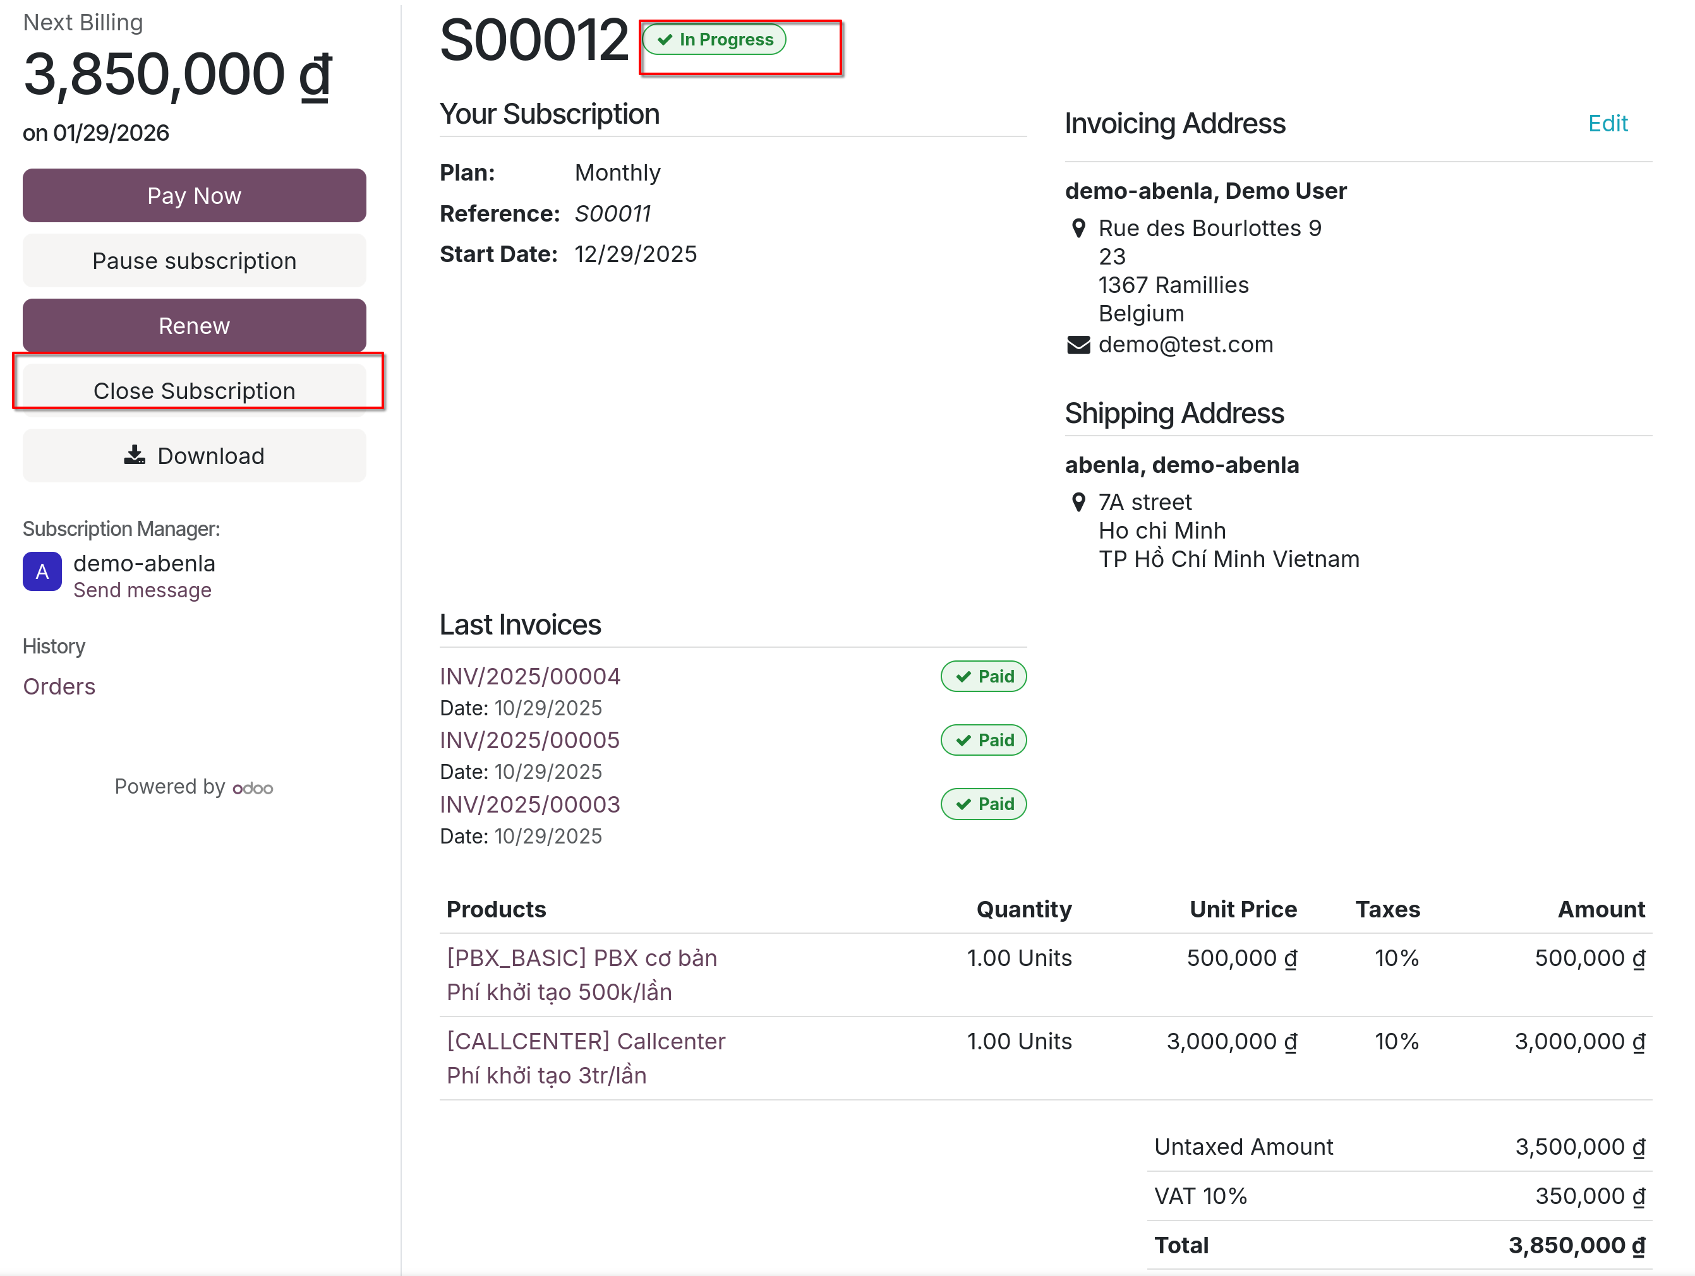Click the download icon on Download button
The image size is (1695, 1276).
(x=134, y=455)
